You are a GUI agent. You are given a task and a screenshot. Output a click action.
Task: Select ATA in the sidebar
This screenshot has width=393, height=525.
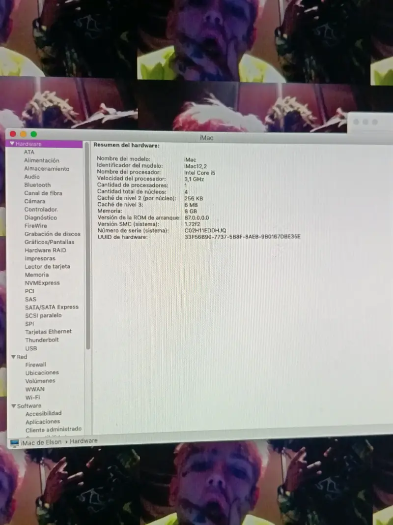point(29,152)
